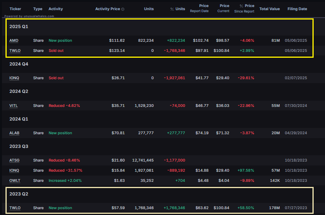Open the ALAB ticker link

point(14,133)
